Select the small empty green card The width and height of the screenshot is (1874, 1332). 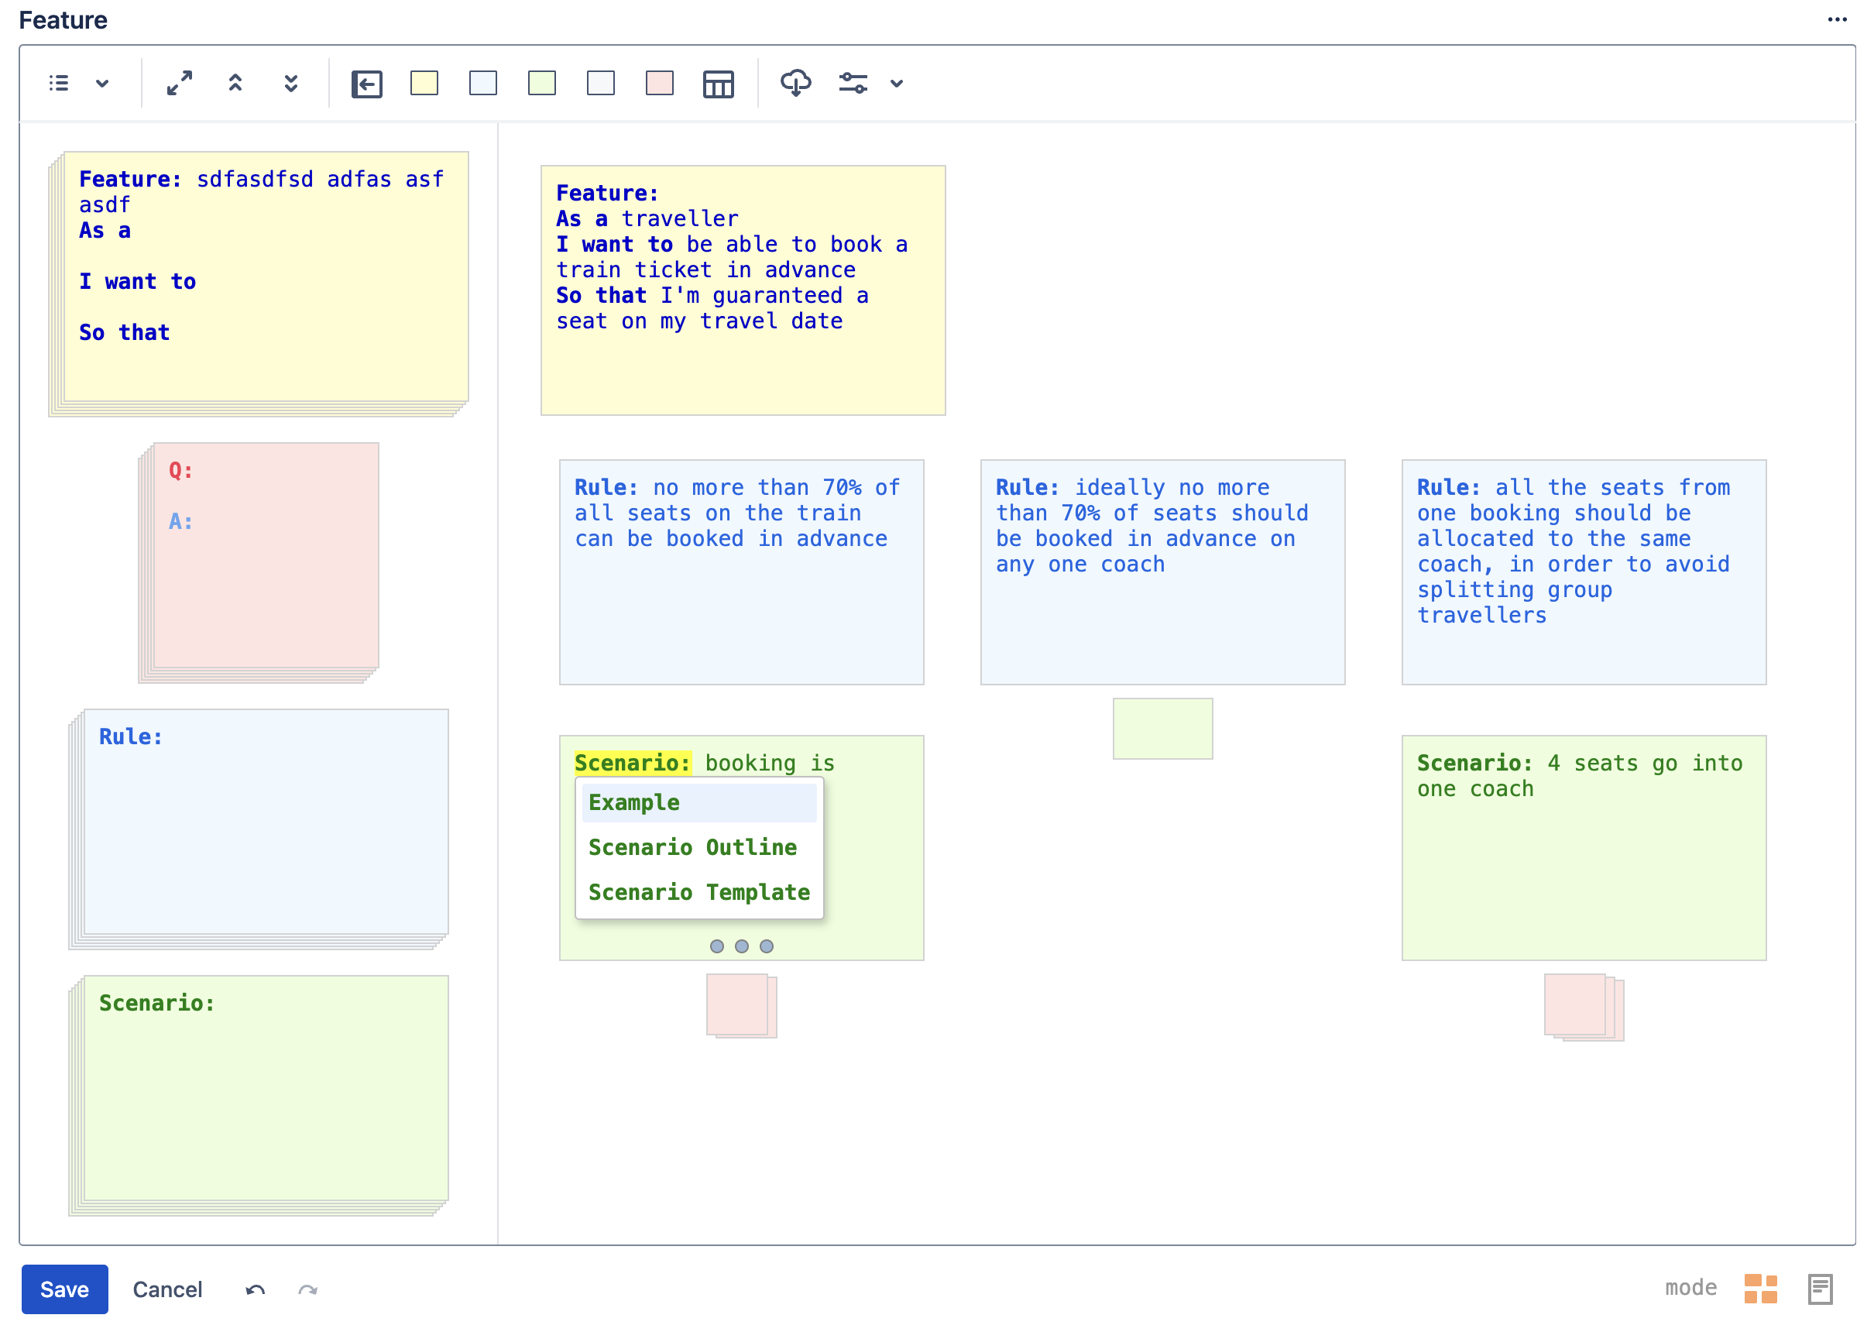[x=1162, y=728]
